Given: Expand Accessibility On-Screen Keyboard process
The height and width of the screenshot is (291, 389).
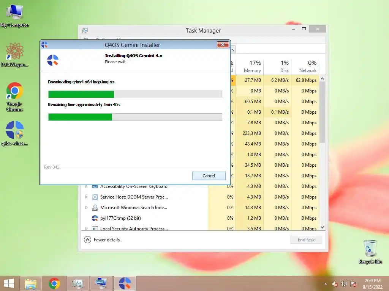Looking at the screenshot, I should (86, 186).
